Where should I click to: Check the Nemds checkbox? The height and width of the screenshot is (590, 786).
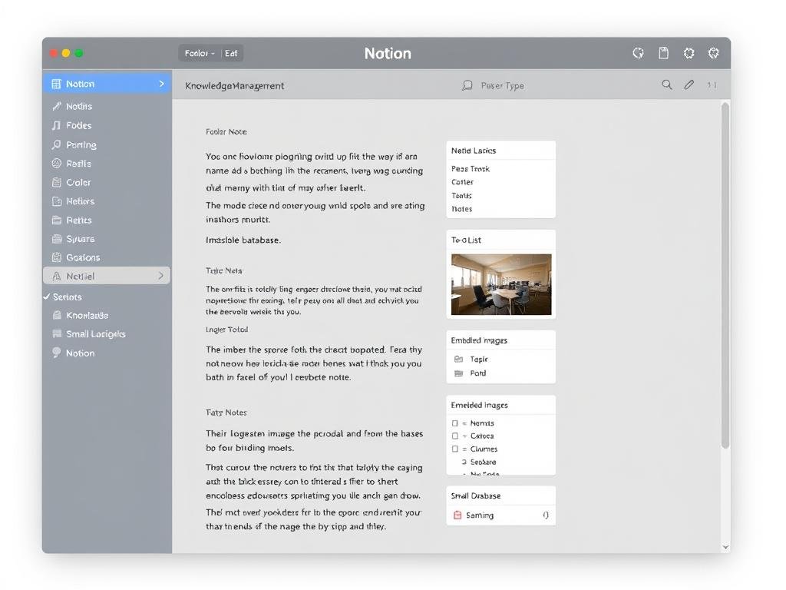tap(454, 423)
